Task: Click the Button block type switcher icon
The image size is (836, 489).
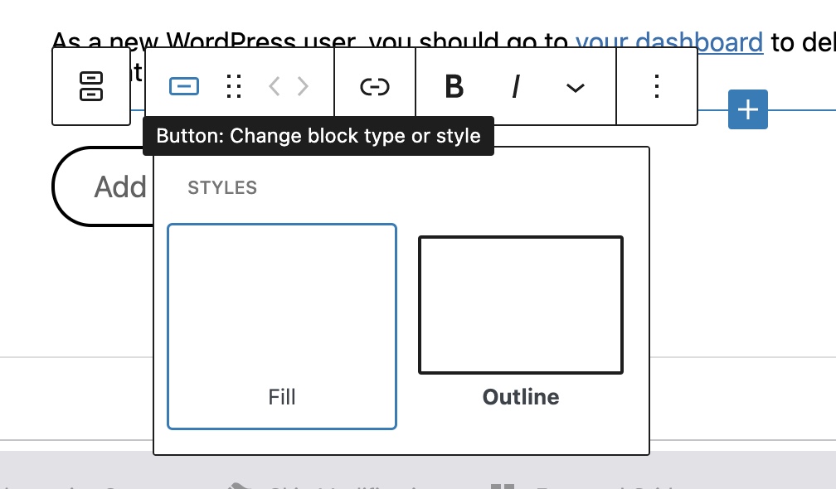Action: [183, 86]
